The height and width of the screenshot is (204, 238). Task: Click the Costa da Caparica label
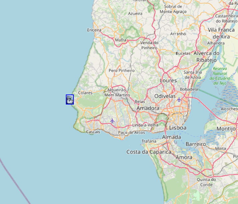pyautogui.click(x=149, y=152)
